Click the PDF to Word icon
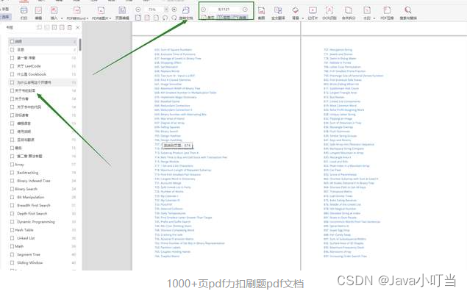 pyautogui.click(x=76, y=11)
